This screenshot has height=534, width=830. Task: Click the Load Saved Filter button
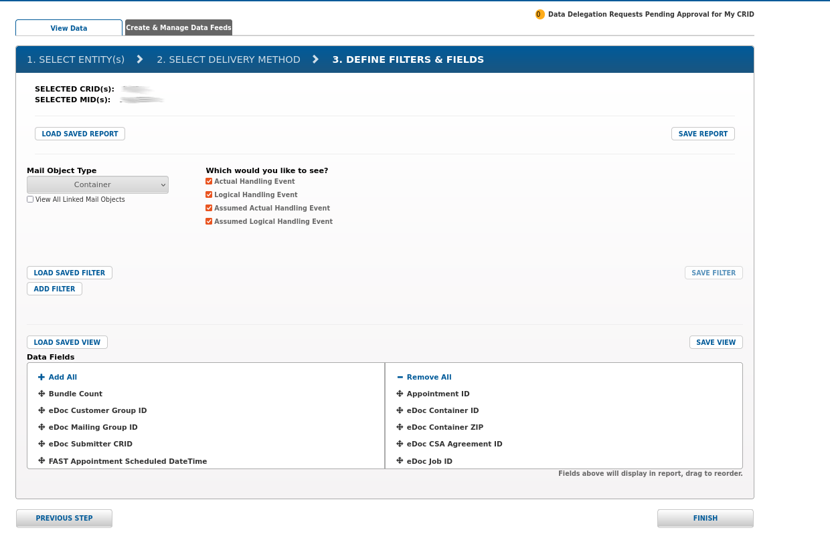pos(70,273)
